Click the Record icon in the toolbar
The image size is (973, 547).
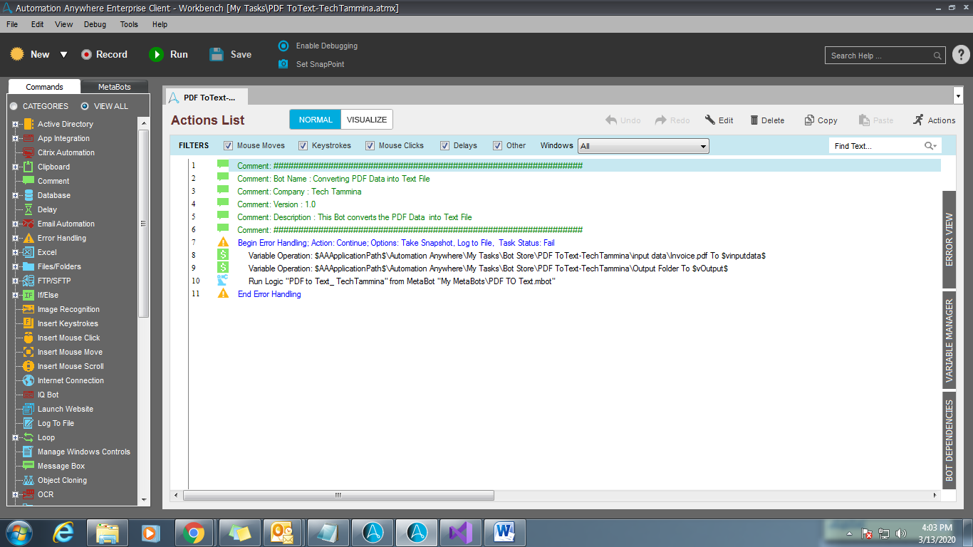tap(86, 54)
